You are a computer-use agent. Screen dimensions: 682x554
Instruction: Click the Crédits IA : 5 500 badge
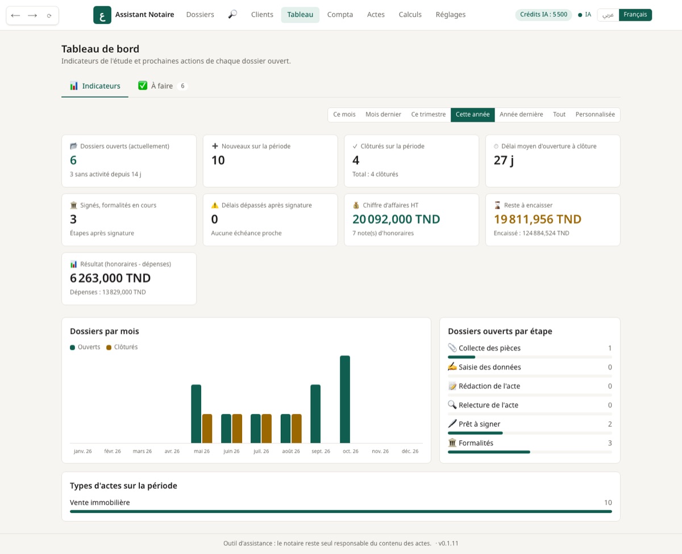[x=543, y=15]
